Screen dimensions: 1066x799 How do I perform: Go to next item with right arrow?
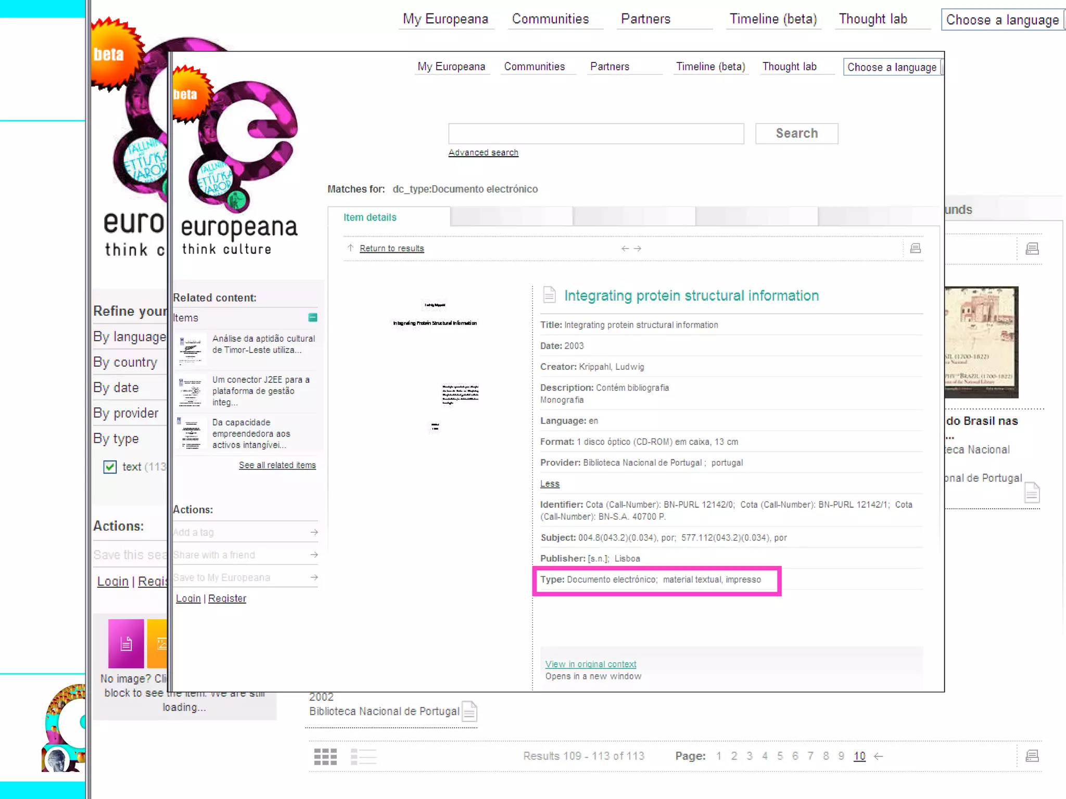(638, 249)
